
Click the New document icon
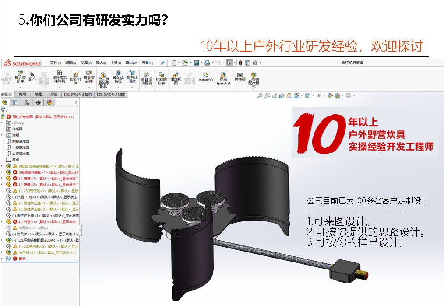(174, 63)
